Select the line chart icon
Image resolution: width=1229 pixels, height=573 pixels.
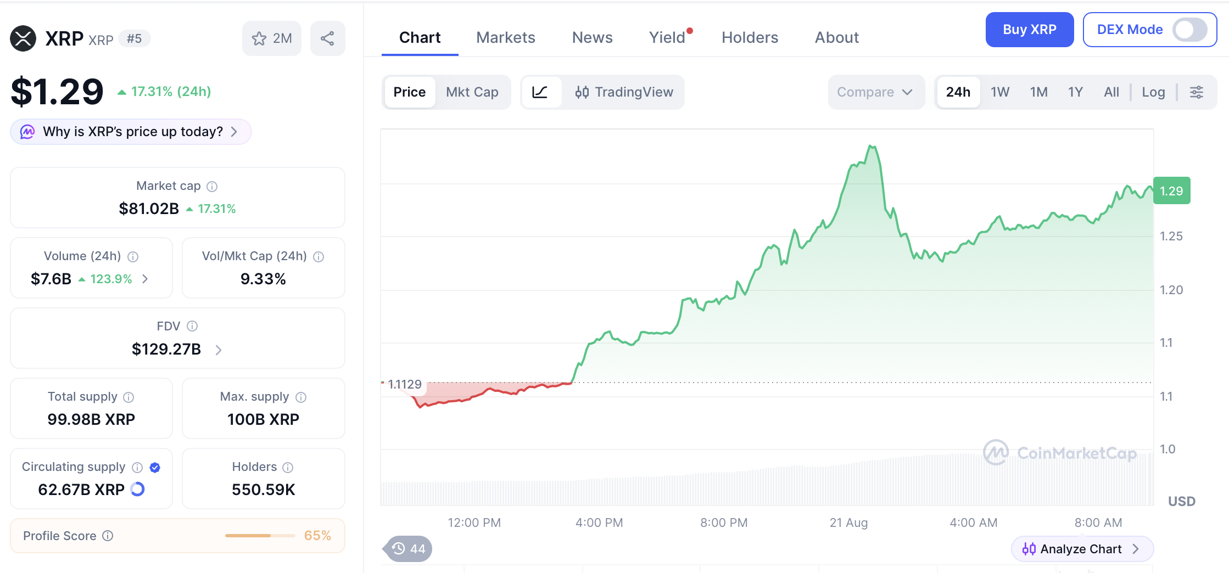pyautogui.click(x=540, y=92)
